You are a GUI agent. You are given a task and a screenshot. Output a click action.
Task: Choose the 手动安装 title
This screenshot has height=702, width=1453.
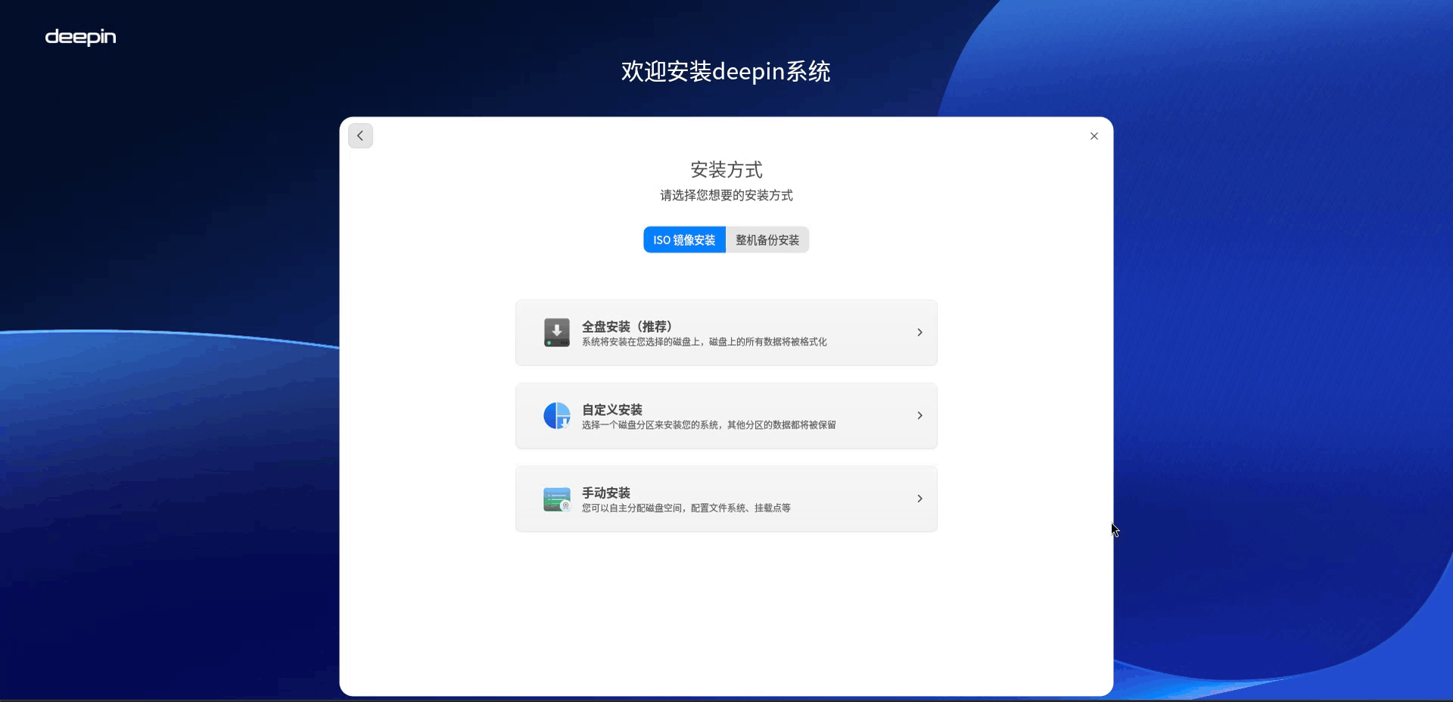click(x=605, y=492)
